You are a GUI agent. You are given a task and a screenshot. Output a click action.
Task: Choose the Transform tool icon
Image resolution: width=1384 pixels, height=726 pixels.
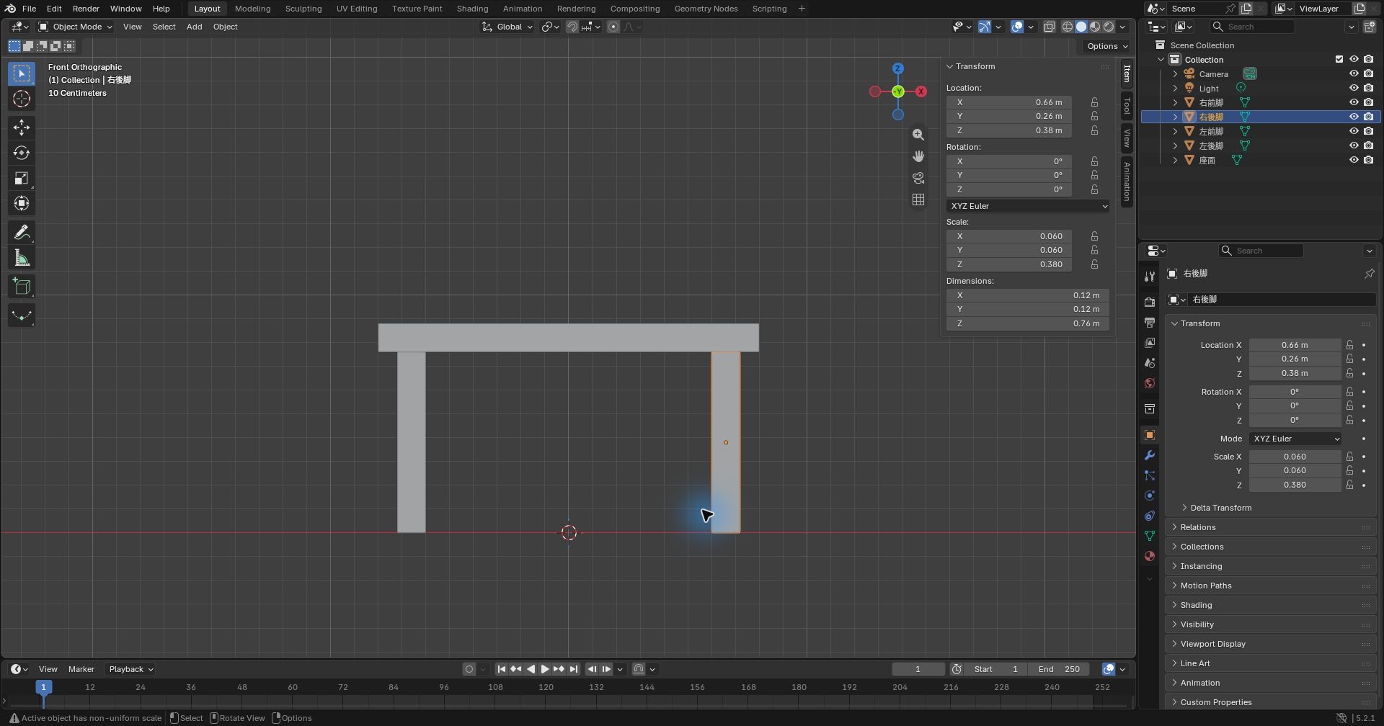point(22,204)
